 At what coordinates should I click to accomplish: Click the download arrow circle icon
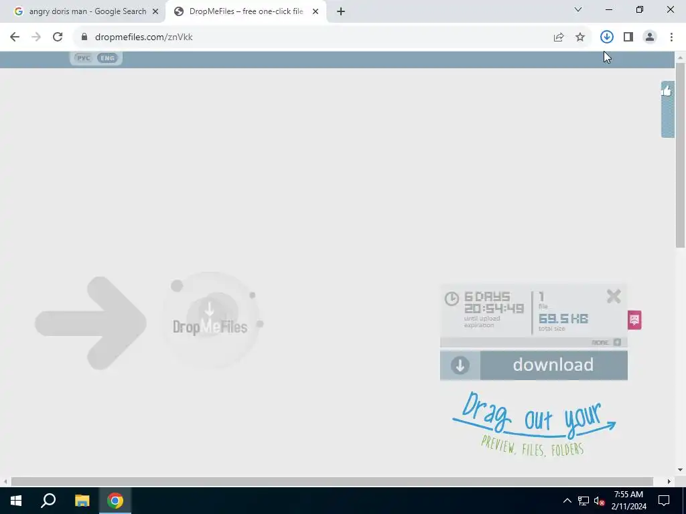pos(460,365)
